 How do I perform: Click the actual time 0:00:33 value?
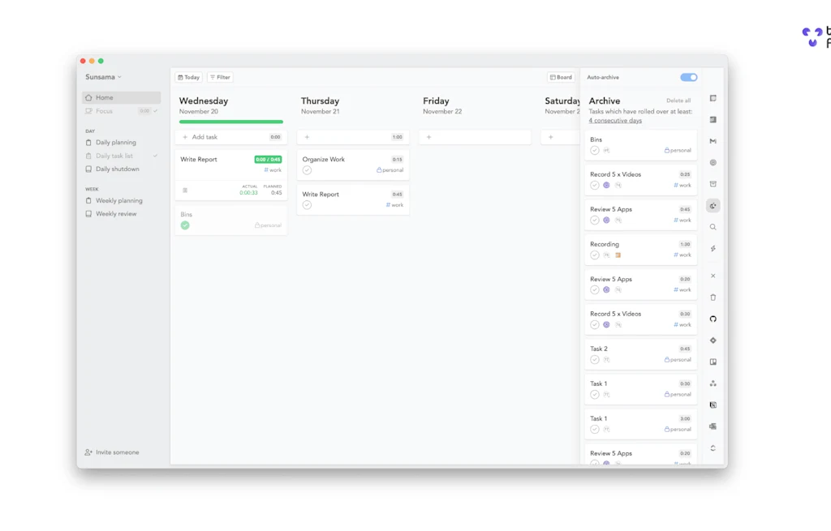pyautogui.click(x=248, y=193)
